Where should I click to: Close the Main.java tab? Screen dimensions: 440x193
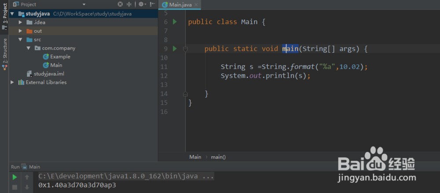point(196,5)
